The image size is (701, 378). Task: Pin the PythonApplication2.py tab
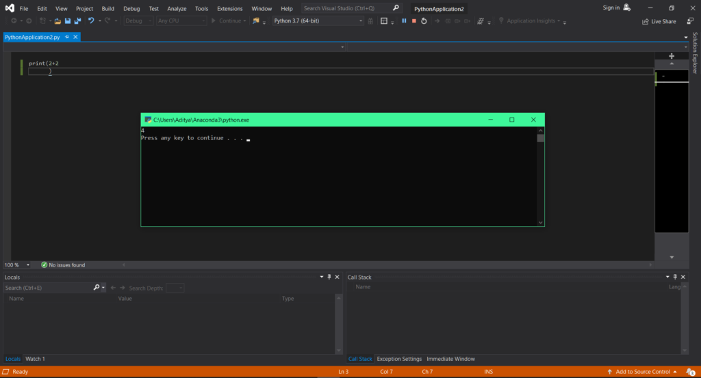pyautogui.click(x=67, y=37)
